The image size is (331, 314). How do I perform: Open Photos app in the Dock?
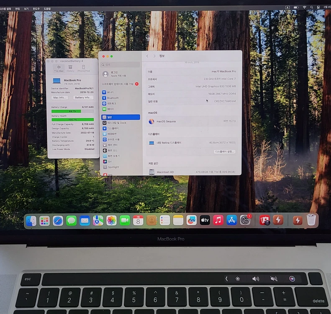pyautogui.click(x=111, y=221)
